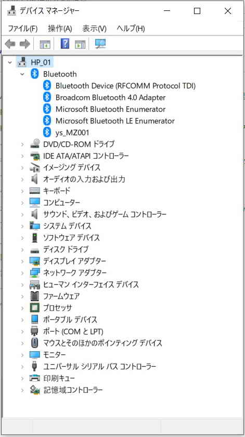Expand the ポート (COM と LPT) category

[22, 332]
